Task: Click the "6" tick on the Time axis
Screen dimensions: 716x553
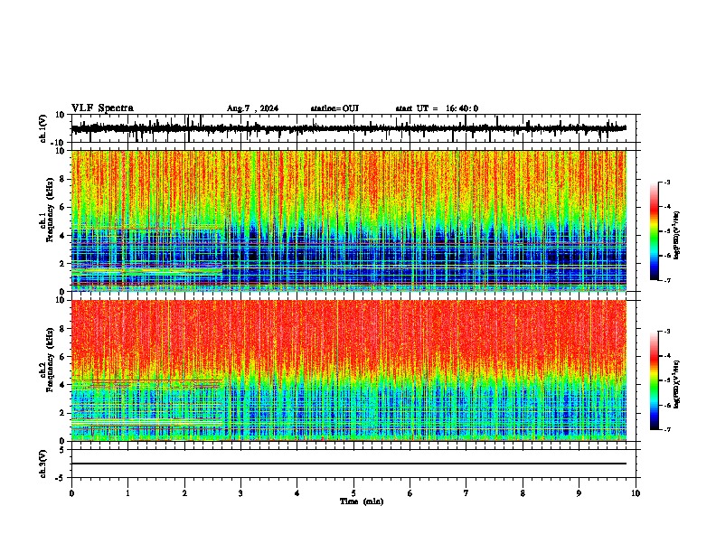Action: click(410, 493)
